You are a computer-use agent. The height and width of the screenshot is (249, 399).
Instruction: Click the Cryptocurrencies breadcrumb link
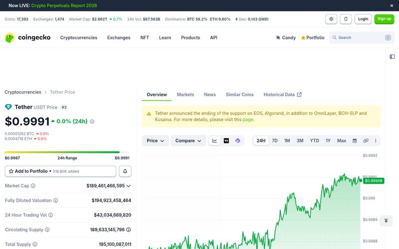22,92
